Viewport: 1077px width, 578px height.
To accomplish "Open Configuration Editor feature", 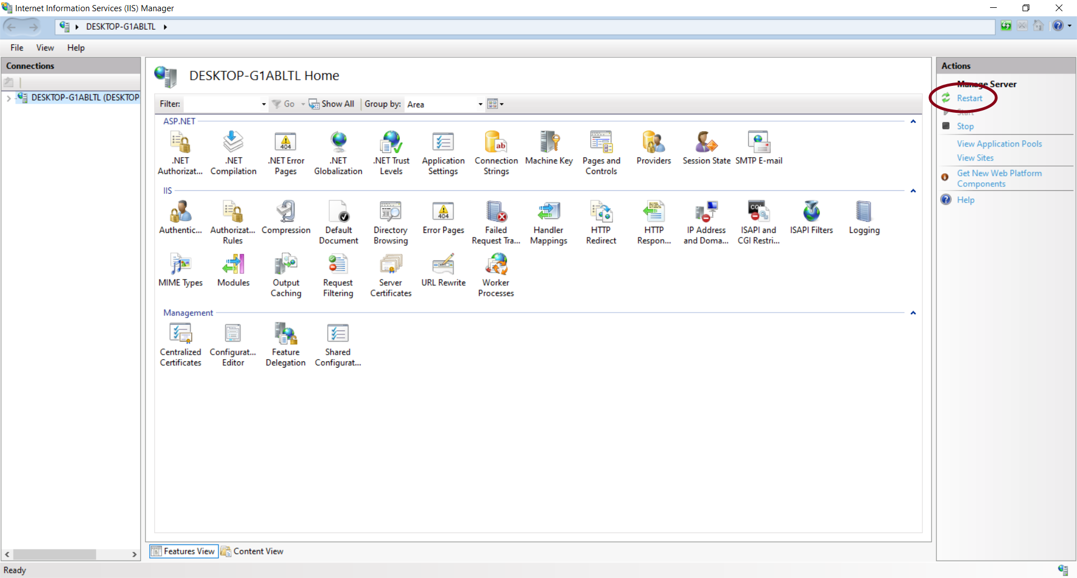I will 233,345.
